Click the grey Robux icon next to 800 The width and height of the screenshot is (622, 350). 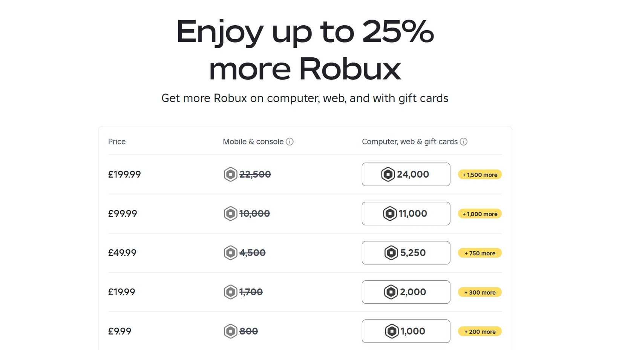tap(230, 331)
